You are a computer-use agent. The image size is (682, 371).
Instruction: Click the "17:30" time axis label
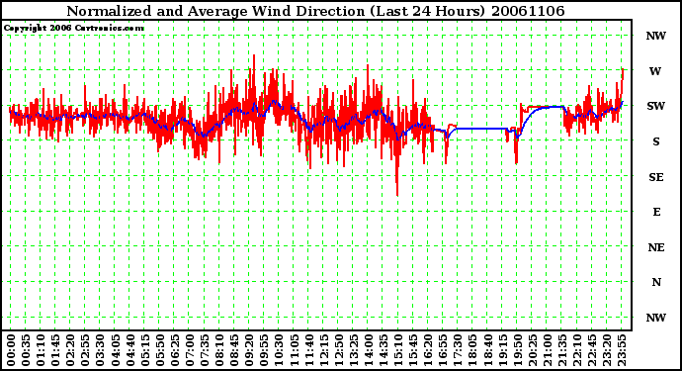pos(458,350)
